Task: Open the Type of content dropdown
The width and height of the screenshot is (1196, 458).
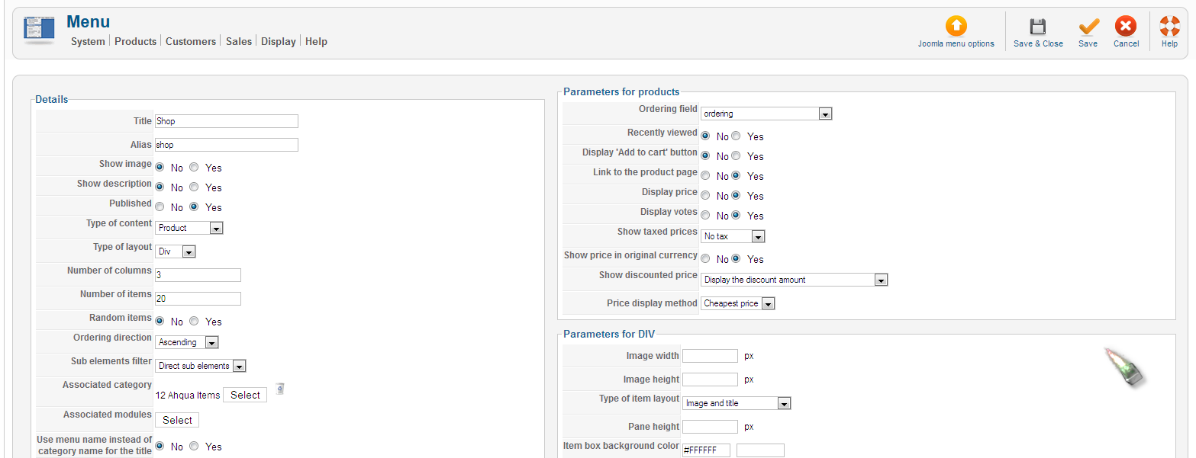Action: (x=189, y=228)
